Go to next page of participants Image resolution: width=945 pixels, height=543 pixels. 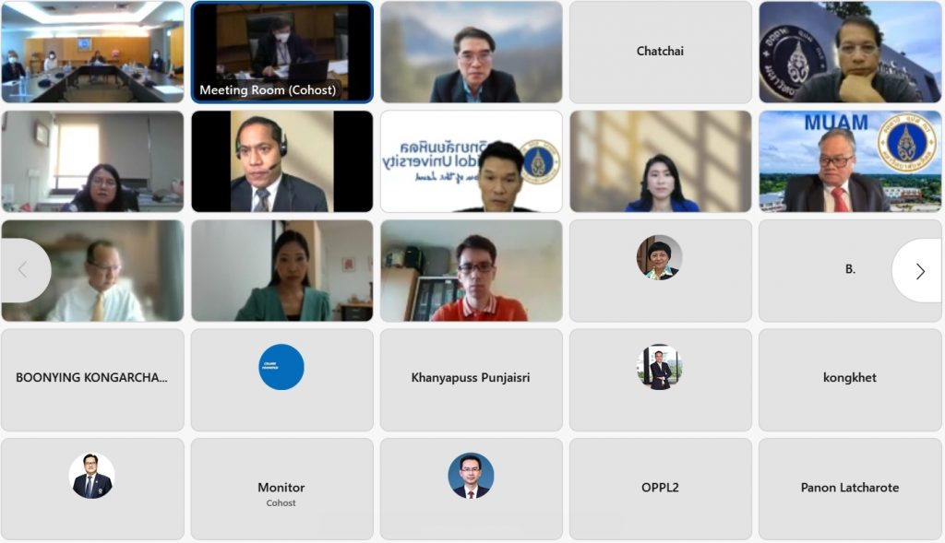[x=918, y=271]
